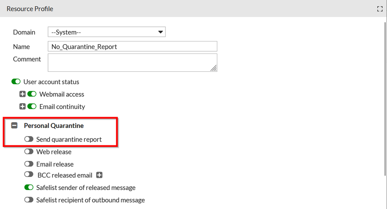
Task: Disable Safelist sender of released message
Action: coord(29,187)
